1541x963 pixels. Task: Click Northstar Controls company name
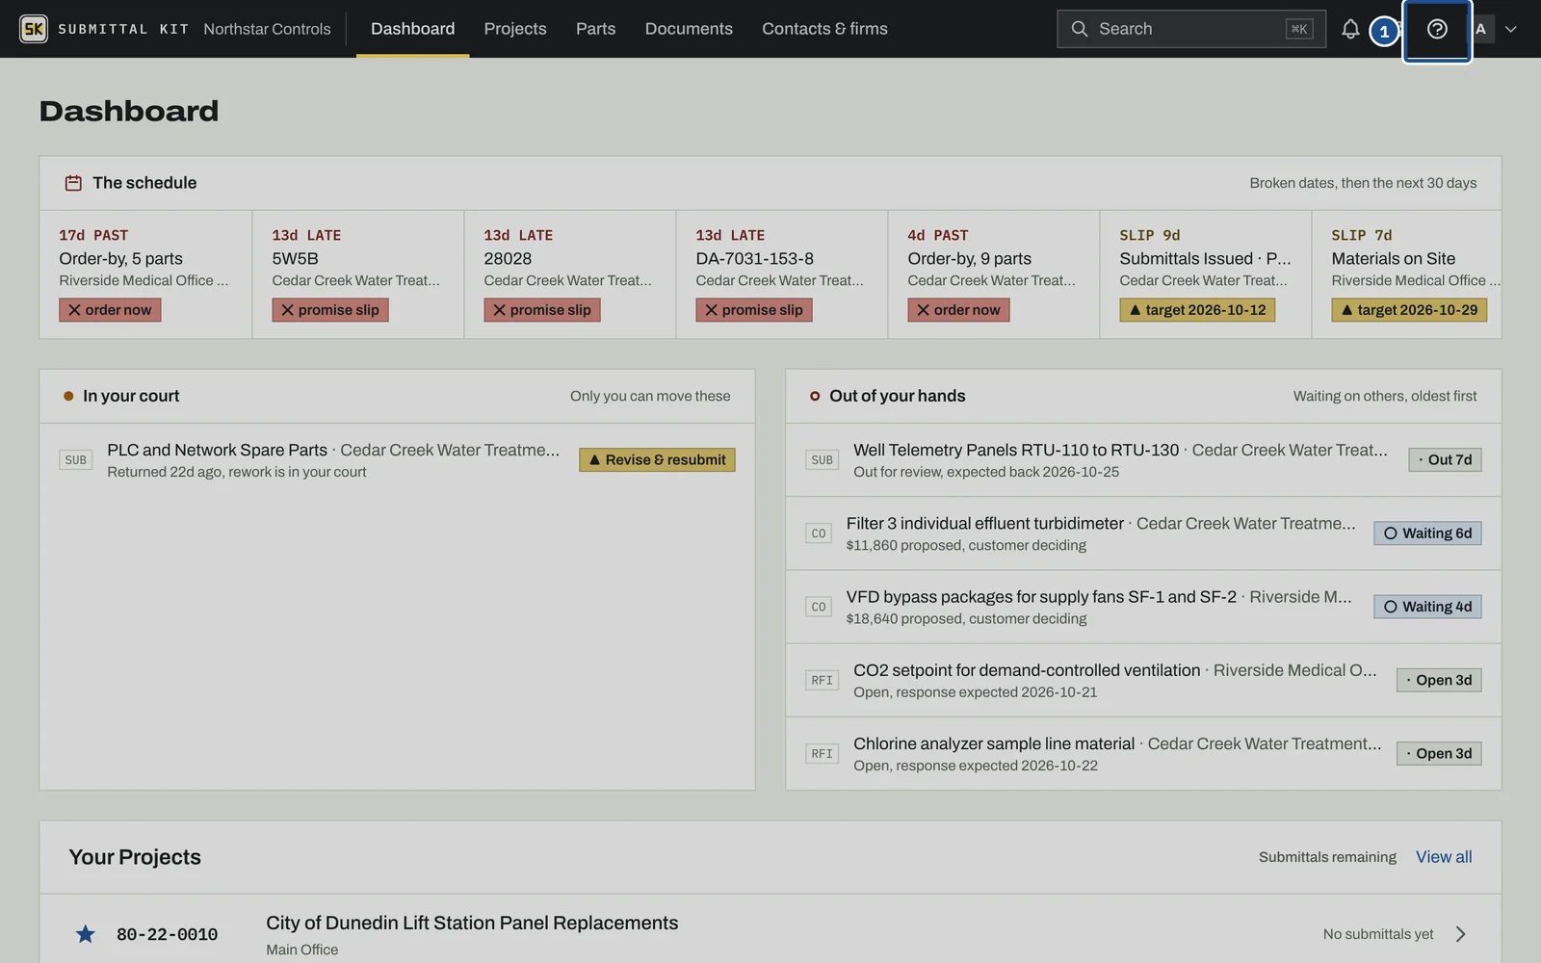point(267,29)
